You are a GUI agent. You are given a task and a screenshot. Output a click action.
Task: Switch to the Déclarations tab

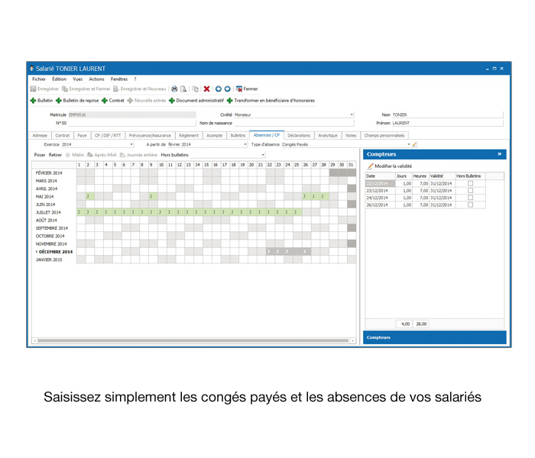299,136
